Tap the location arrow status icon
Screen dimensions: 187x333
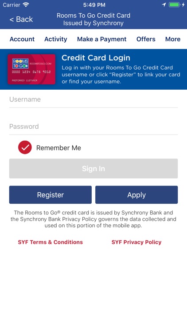pyautogui.click(x=164, y=5)
